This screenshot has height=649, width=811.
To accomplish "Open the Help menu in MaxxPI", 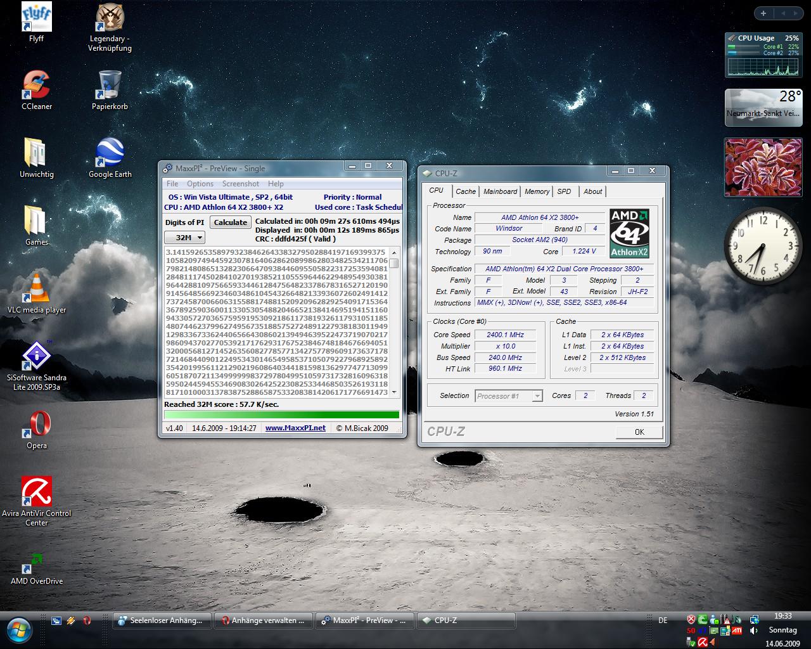I will (x=276, y=184).
